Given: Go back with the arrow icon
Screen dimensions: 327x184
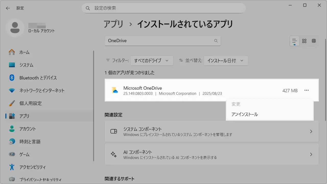Looking at the screenshot, I should (8, 8).
